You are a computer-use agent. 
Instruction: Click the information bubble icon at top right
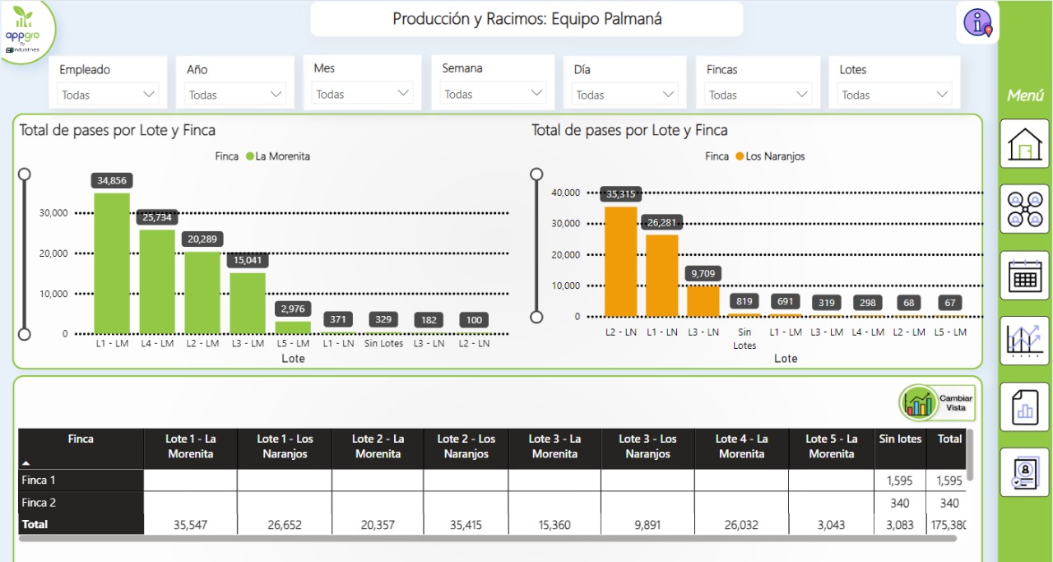977,22
